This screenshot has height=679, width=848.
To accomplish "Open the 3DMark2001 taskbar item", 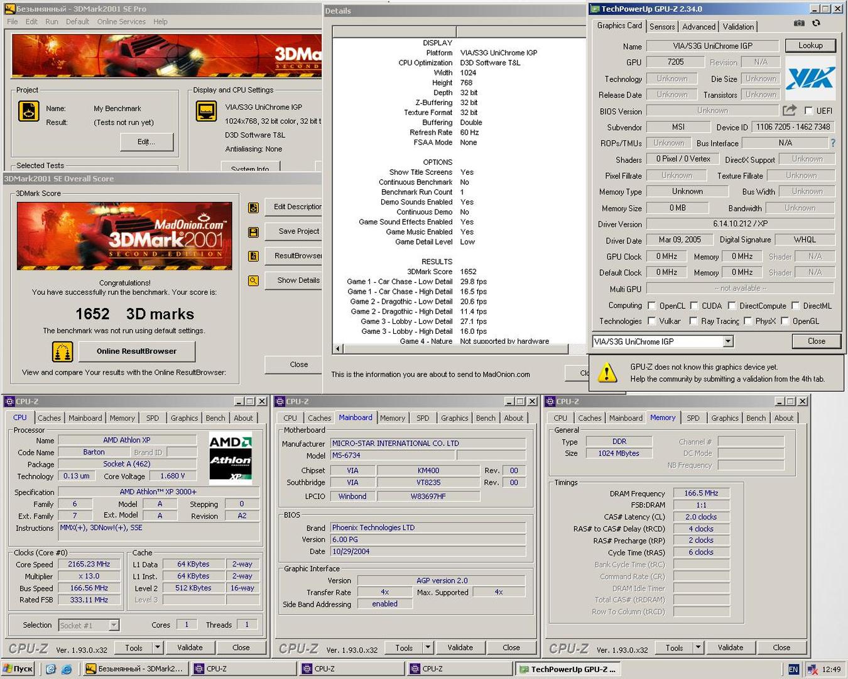I will point(135,669).
